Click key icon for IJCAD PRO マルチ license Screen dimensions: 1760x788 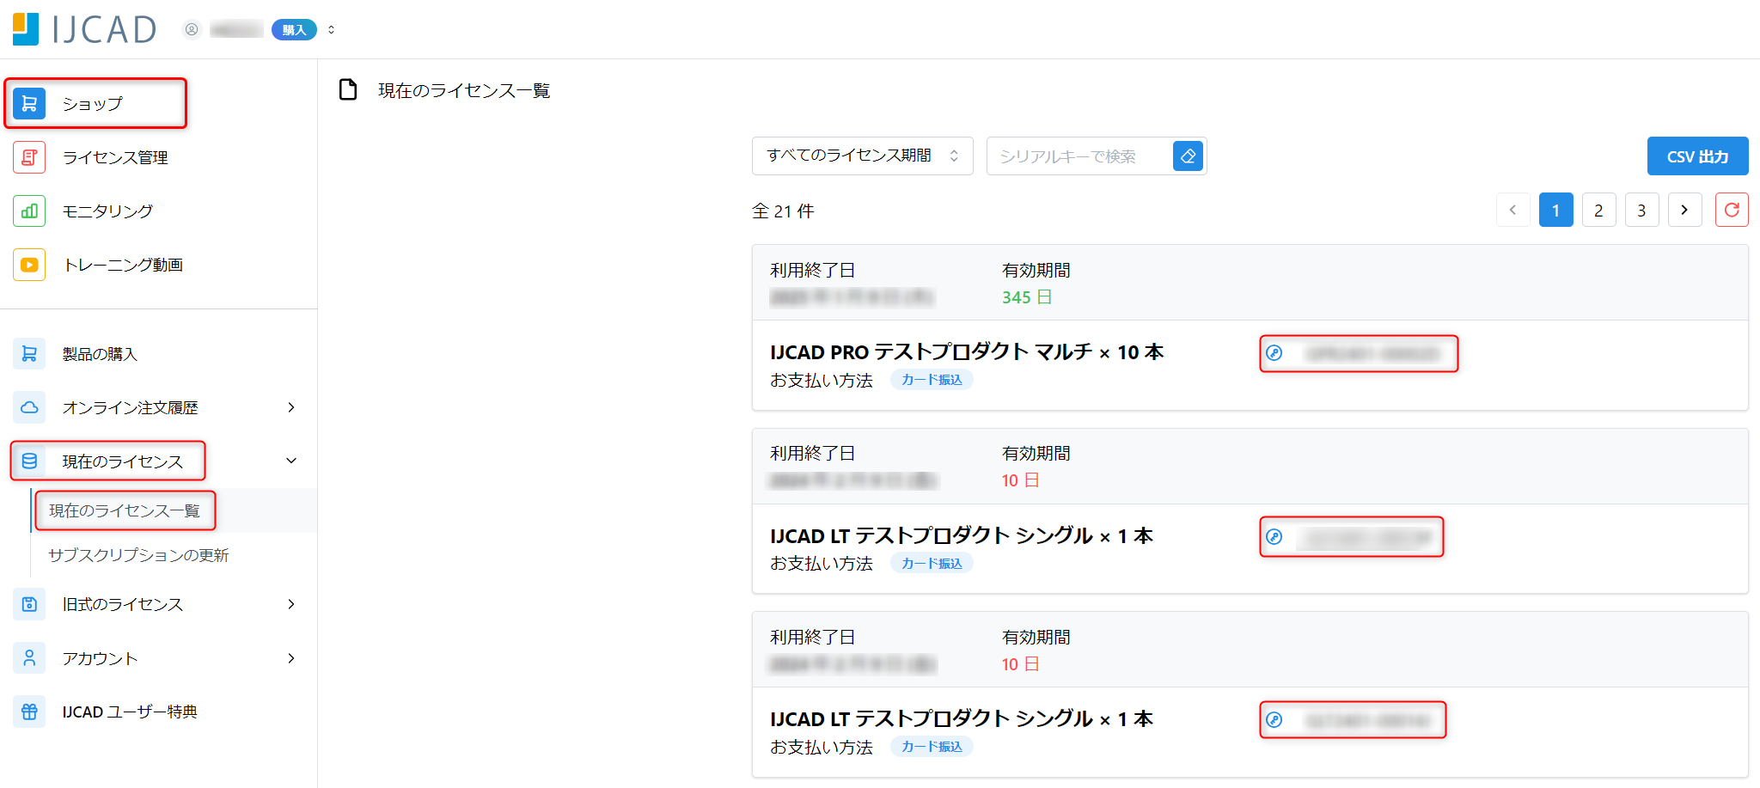click(x=1274, y=353)
